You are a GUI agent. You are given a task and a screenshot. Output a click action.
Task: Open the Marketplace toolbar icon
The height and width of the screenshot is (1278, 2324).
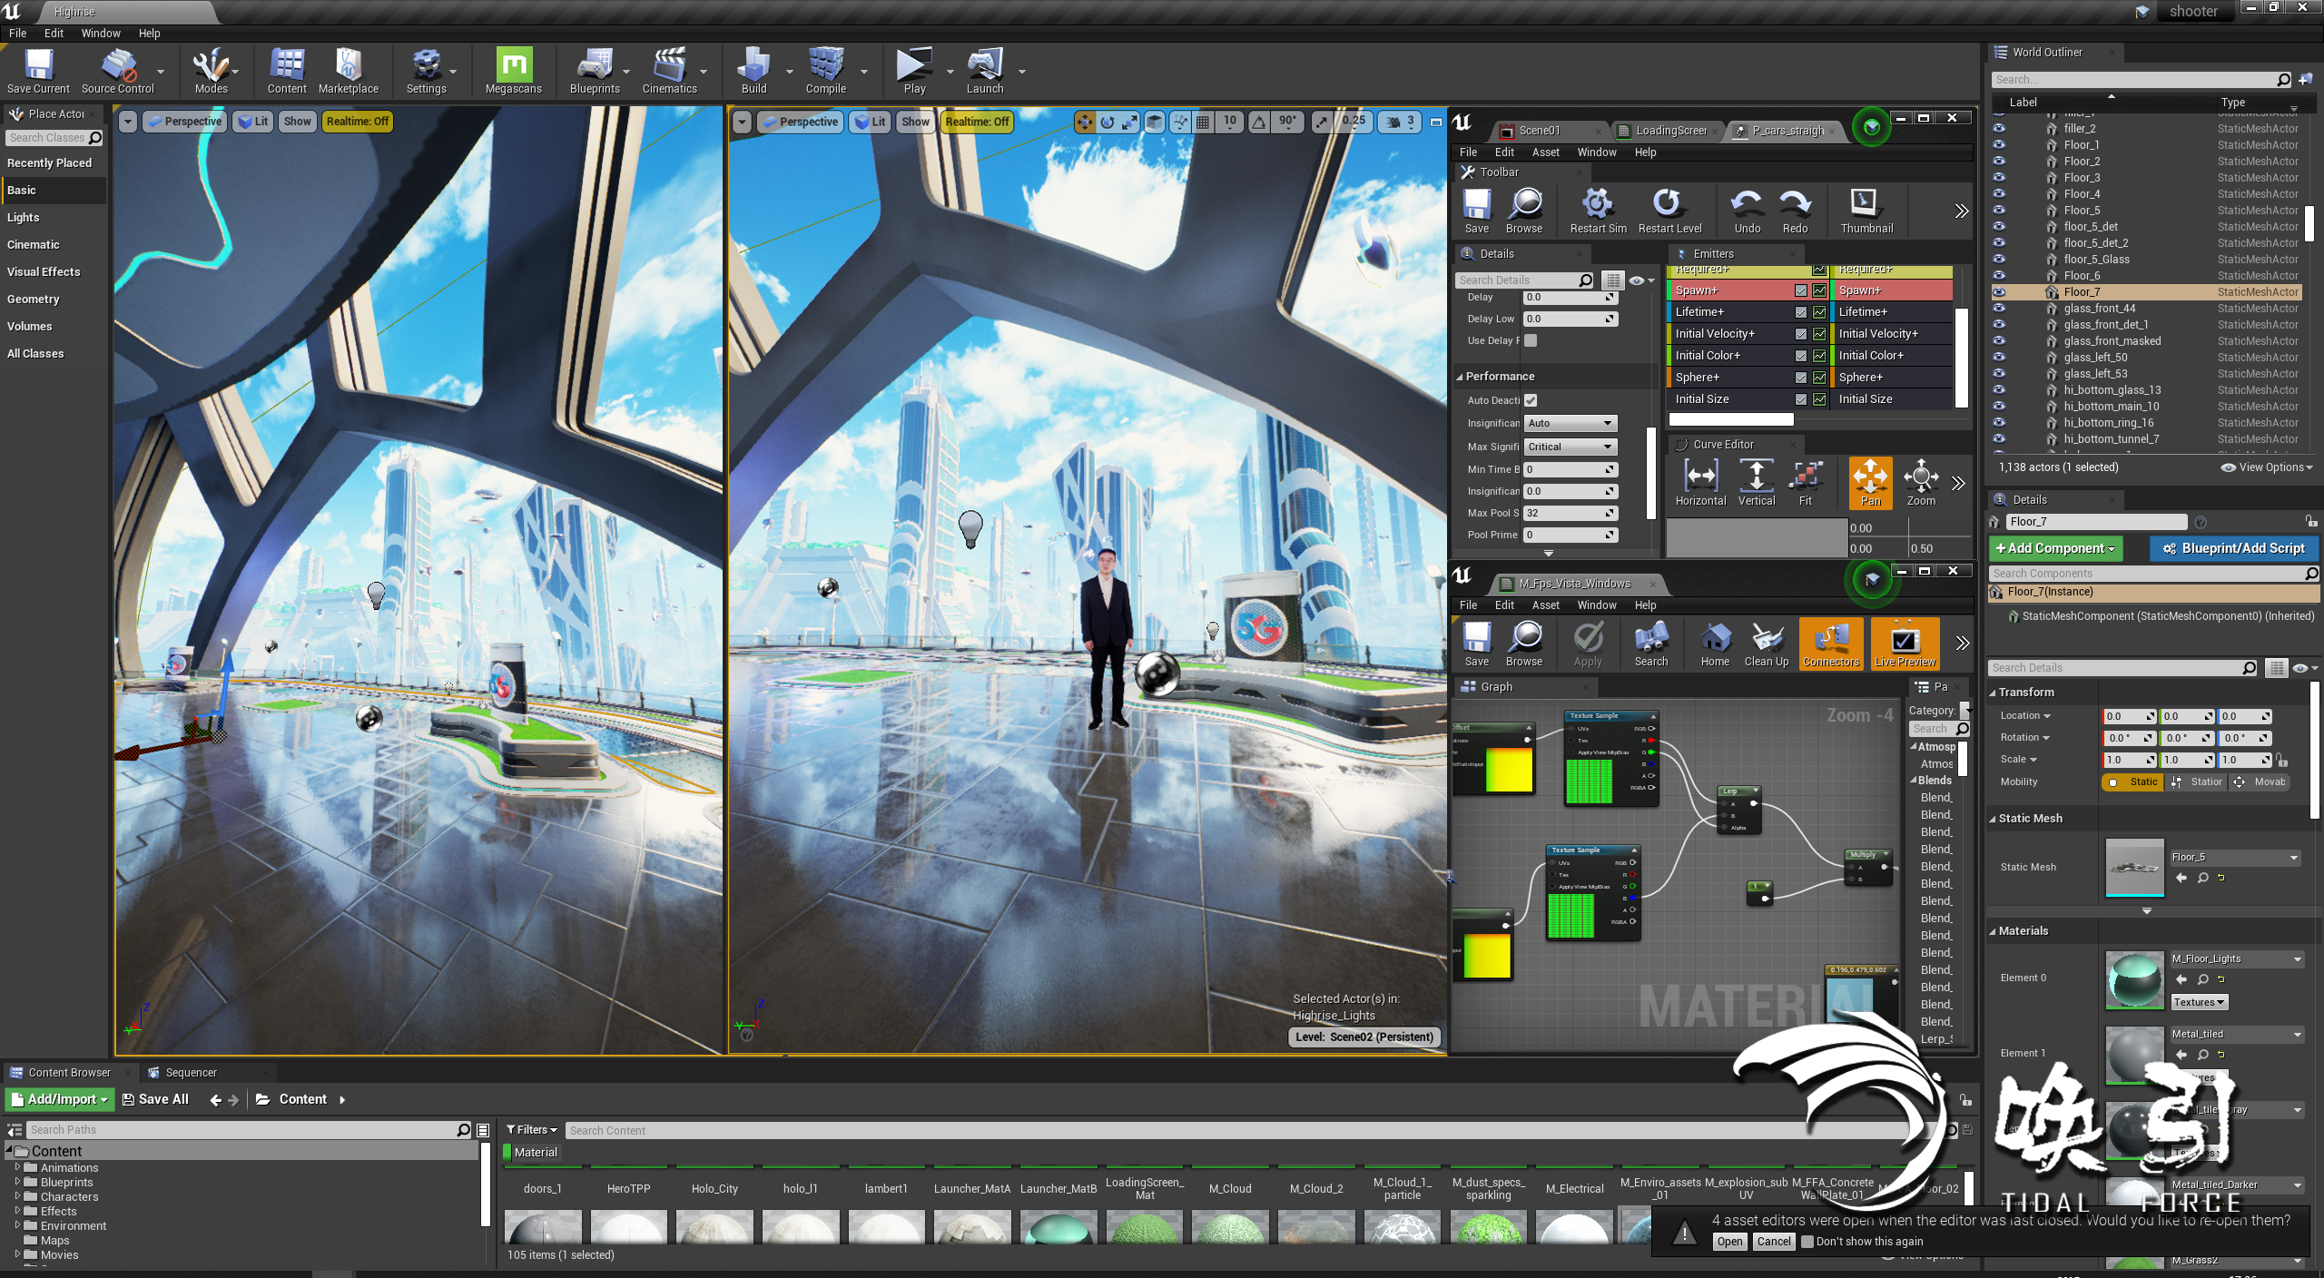[x=349, y=71]
